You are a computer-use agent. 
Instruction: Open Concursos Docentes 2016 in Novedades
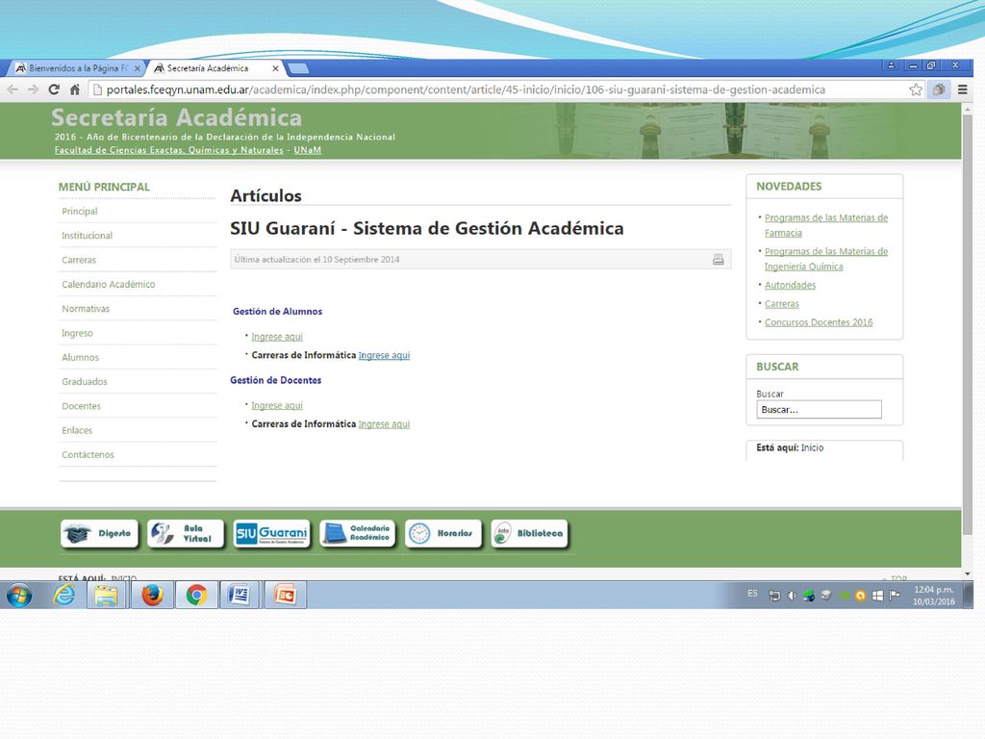(819, 322)
